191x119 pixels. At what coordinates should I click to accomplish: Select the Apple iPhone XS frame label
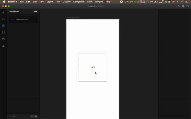point(73,18)
